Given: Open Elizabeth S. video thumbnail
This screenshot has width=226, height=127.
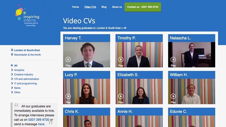Looking at the screenshot, I should (x=139, y=91).
